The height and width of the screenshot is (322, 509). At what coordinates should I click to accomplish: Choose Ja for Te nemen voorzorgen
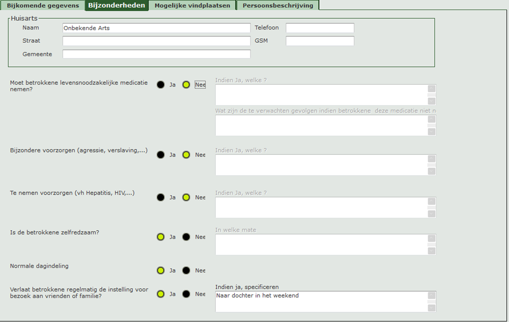click(x=161, y=197)
